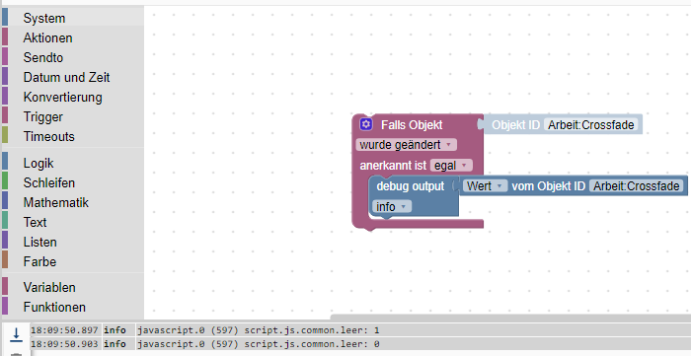The height and width of the screenshot is (356, 691).
Task: Open the gear settings on Falls Objekt block
Action: (366, 124)
